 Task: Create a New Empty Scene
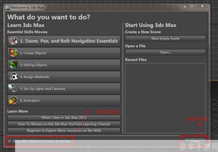point(165,38)
